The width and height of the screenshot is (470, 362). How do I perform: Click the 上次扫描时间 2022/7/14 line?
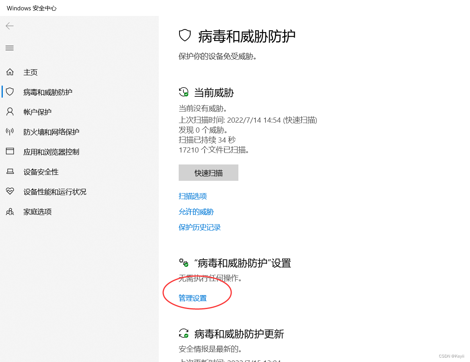click(248, 120)
